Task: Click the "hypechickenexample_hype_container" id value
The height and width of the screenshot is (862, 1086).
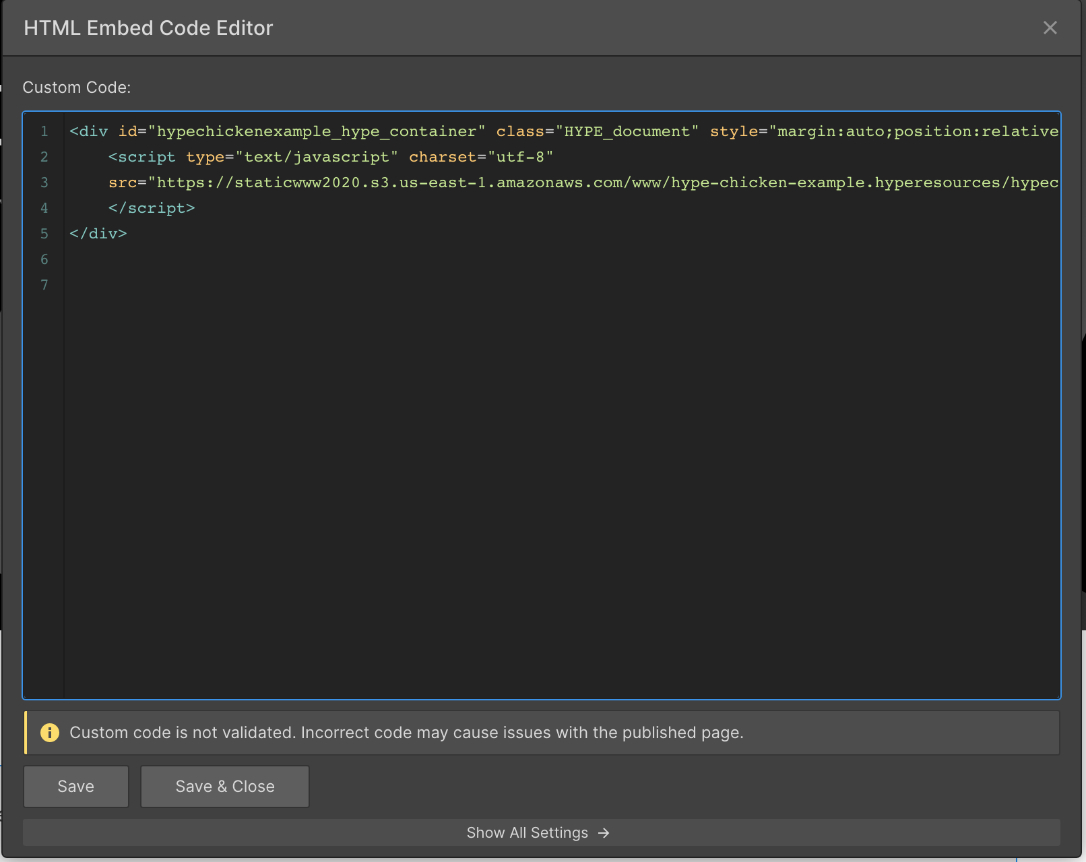Action: click(x=317, y=131)
